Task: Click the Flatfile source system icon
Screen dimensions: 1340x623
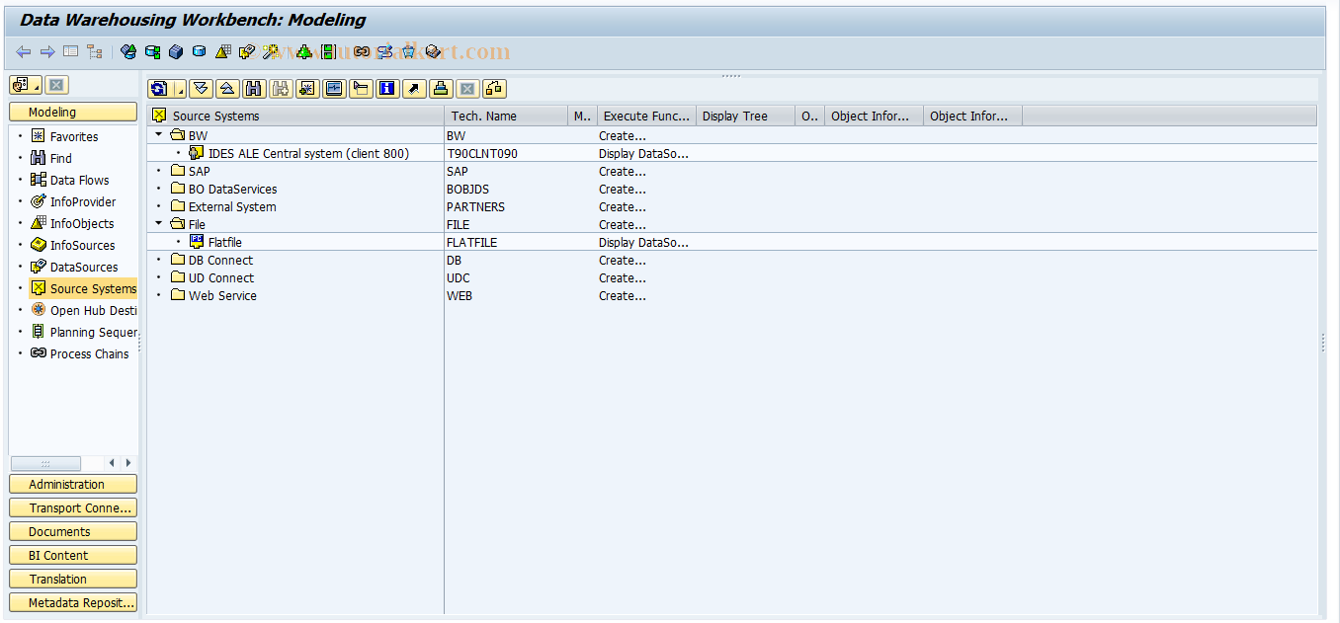Action: (197, 242)
